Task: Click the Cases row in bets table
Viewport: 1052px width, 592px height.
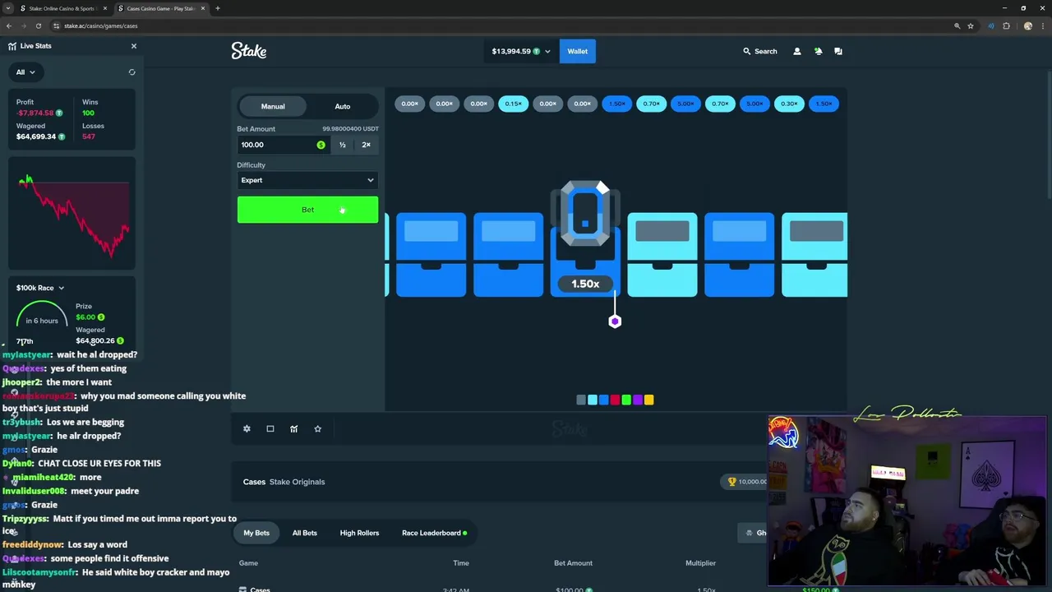Action: point(538,589)
